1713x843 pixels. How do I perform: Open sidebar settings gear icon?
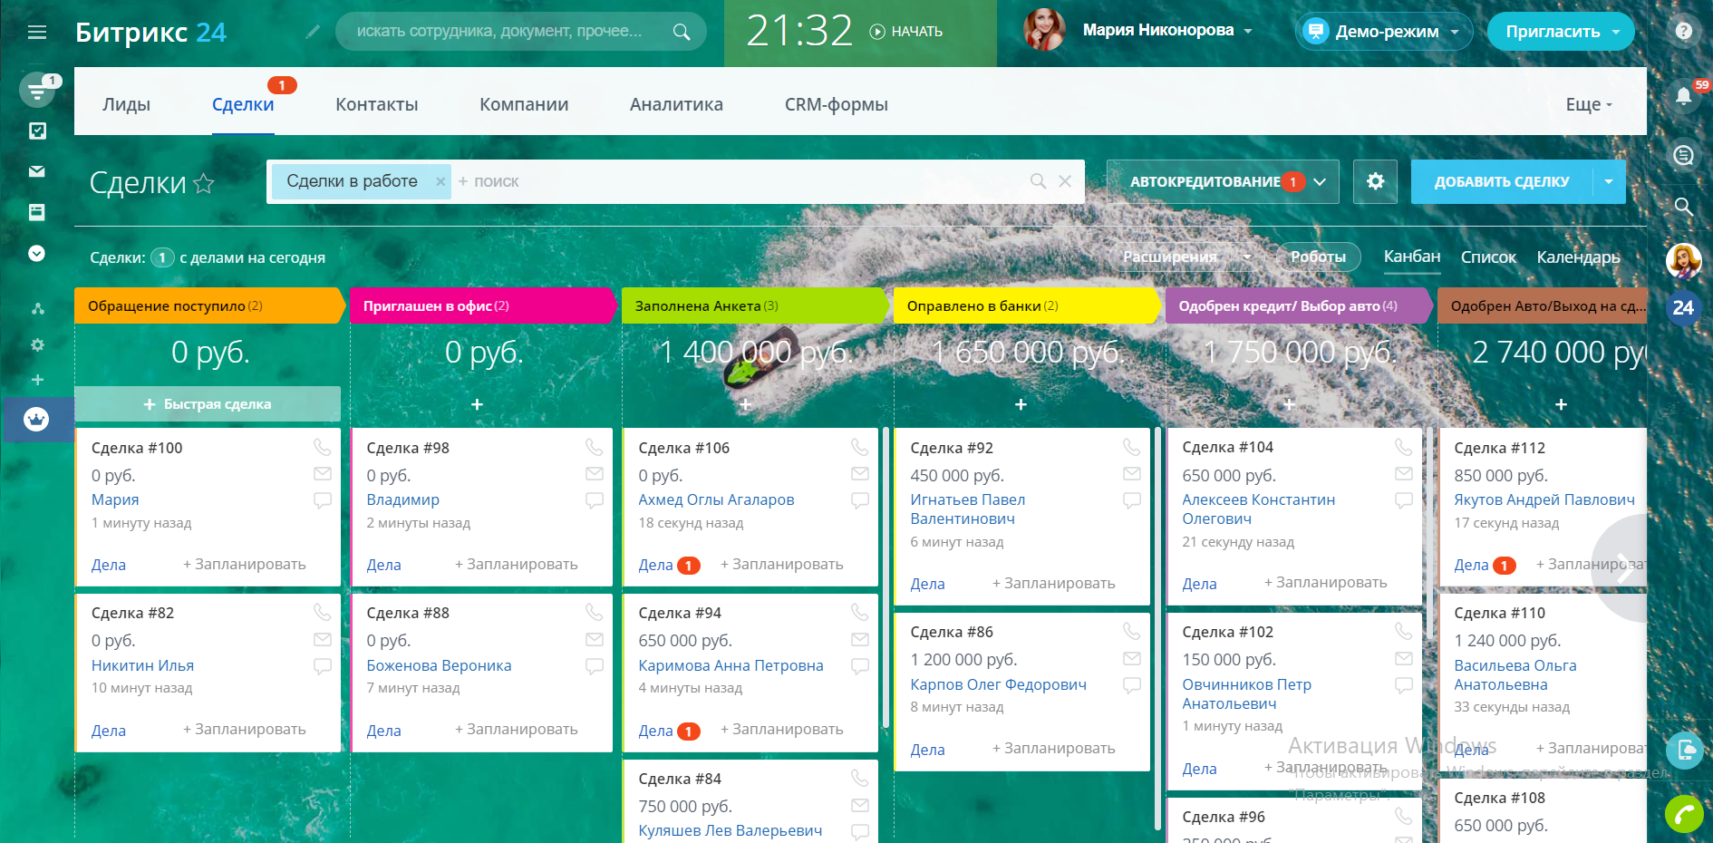click(x=37, y=344)
